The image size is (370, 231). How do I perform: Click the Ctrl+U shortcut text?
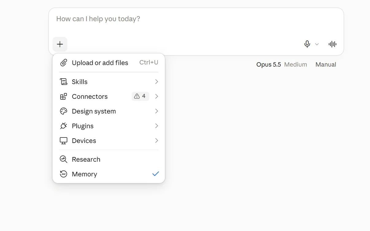[x=149, y=63]
